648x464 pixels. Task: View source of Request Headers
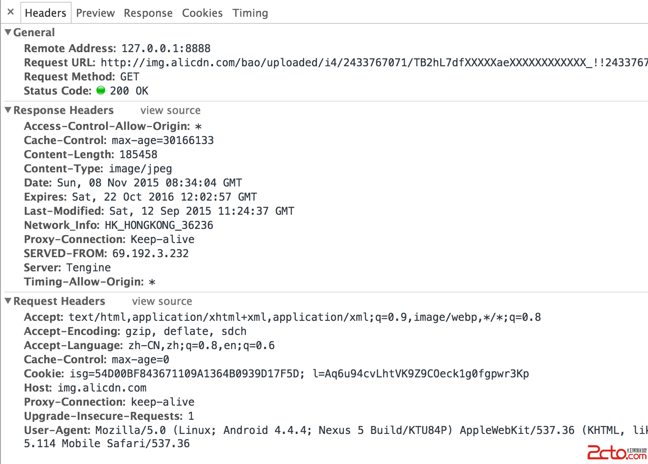162,301
